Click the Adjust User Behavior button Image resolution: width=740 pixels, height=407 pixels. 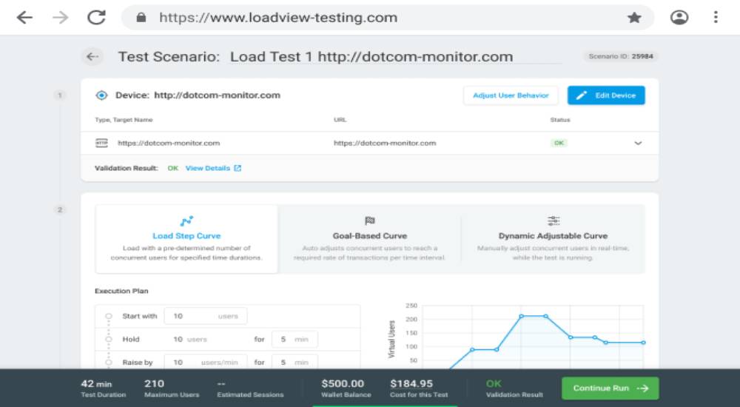click(511, 95)
